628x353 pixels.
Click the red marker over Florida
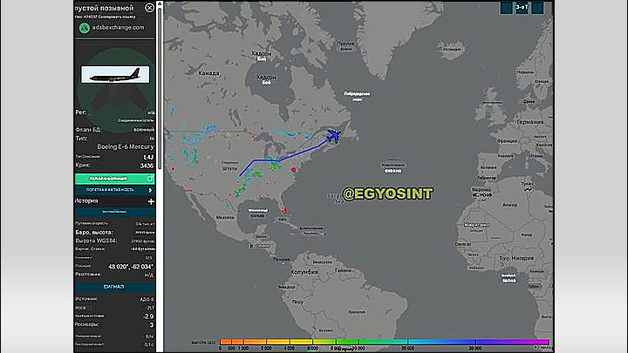point(284,207)
